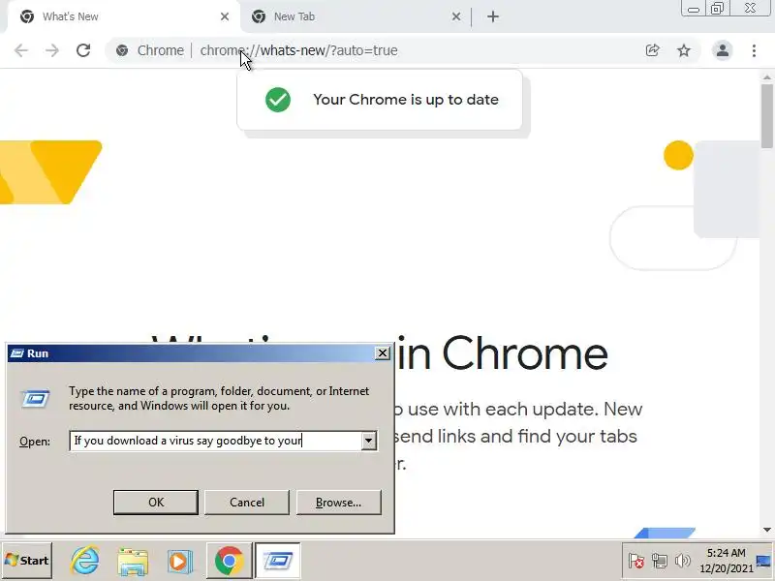Click OK in the Run dialog

click(156, 503)
